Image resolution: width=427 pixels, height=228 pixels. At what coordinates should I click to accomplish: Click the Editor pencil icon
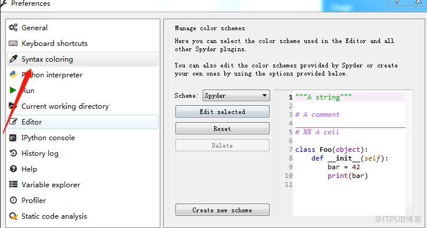point(13,122)
